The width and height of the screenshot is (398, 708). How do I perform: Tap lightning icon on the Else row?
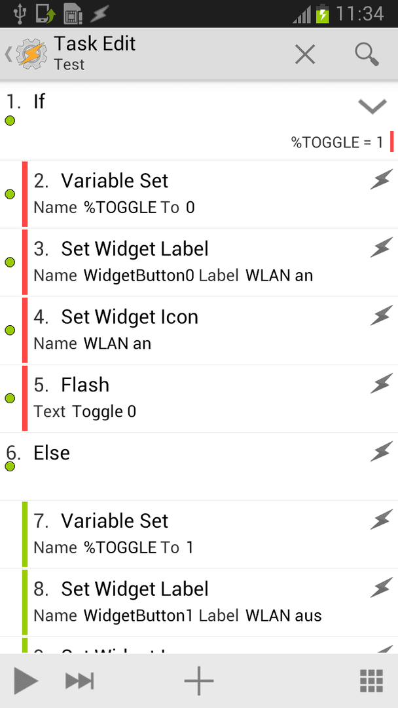coord(382,452)
